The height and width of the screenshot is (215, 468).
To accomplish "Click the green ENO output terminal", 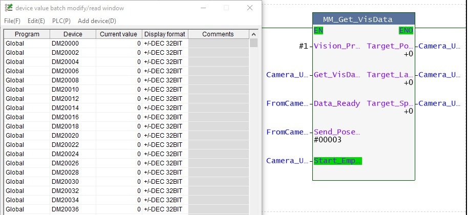I will [x=406, y=31].
